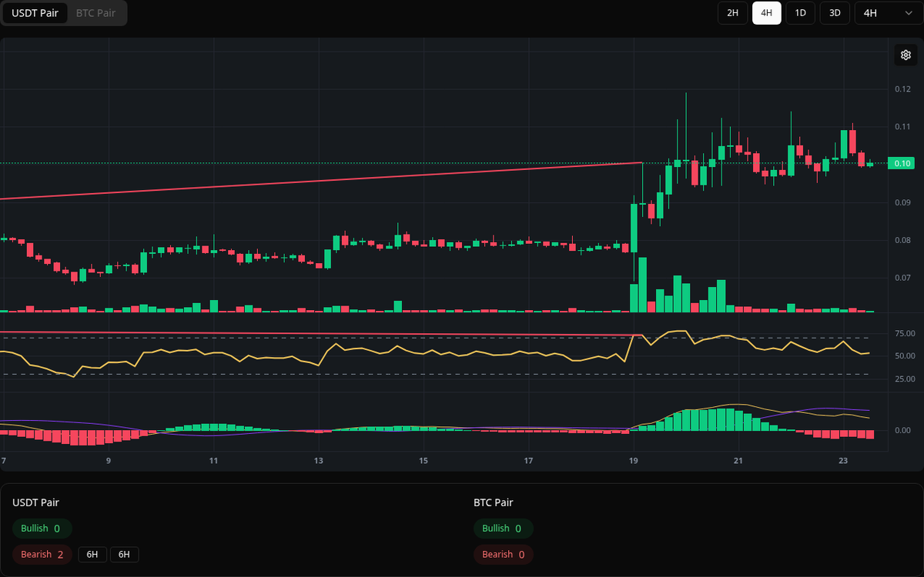Click the Bearish 0 pill under BTC Pair
The width and height of the screenshot is (924, 577).
503,554
